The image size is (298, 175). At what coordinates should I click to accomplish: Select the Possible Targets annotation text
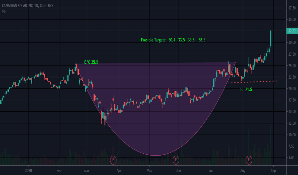(x=173, y=40)
